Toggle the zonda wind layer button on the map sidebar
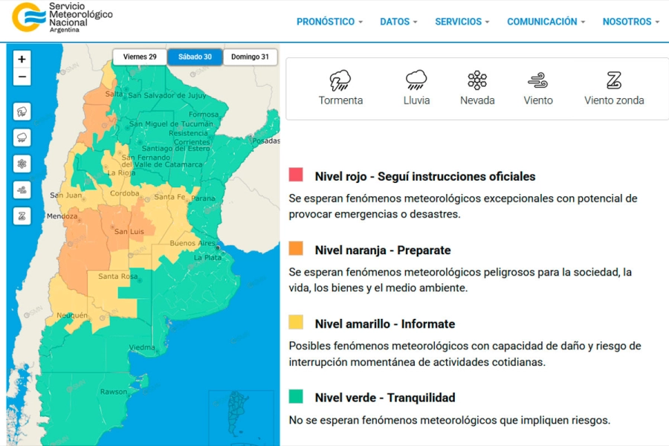Viewport: 669px width, 446px height. click(22, 216)
